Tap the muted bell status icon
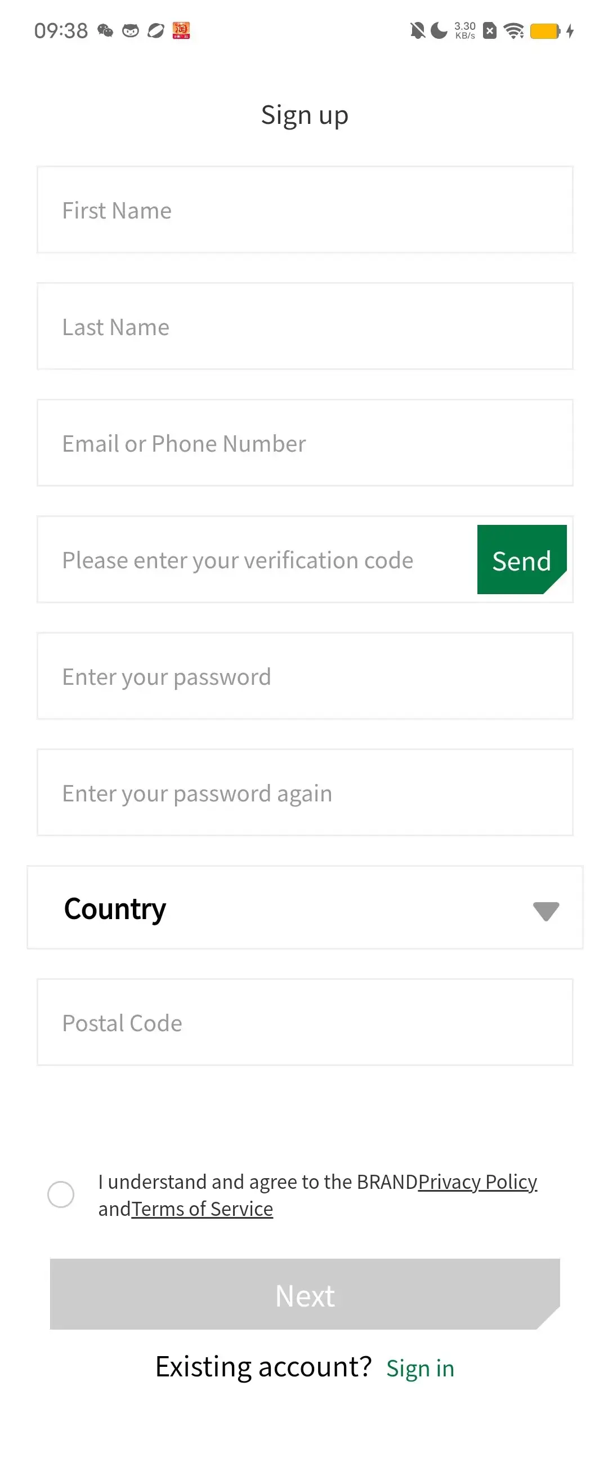 tap(417, 30)
